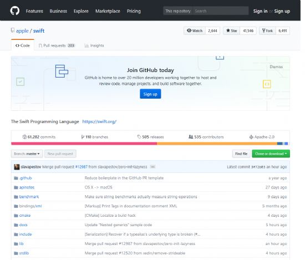Click the Star button
The width and height of the screenshot is (305, 260).
coord(231,30)
